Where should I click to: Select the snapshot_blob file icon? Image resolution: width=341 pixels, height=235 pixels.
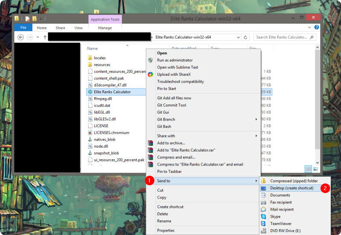click(90, 153)
